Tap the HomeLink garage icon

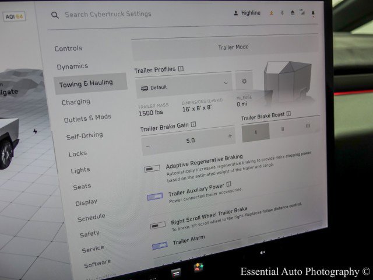tap(293, 13)
